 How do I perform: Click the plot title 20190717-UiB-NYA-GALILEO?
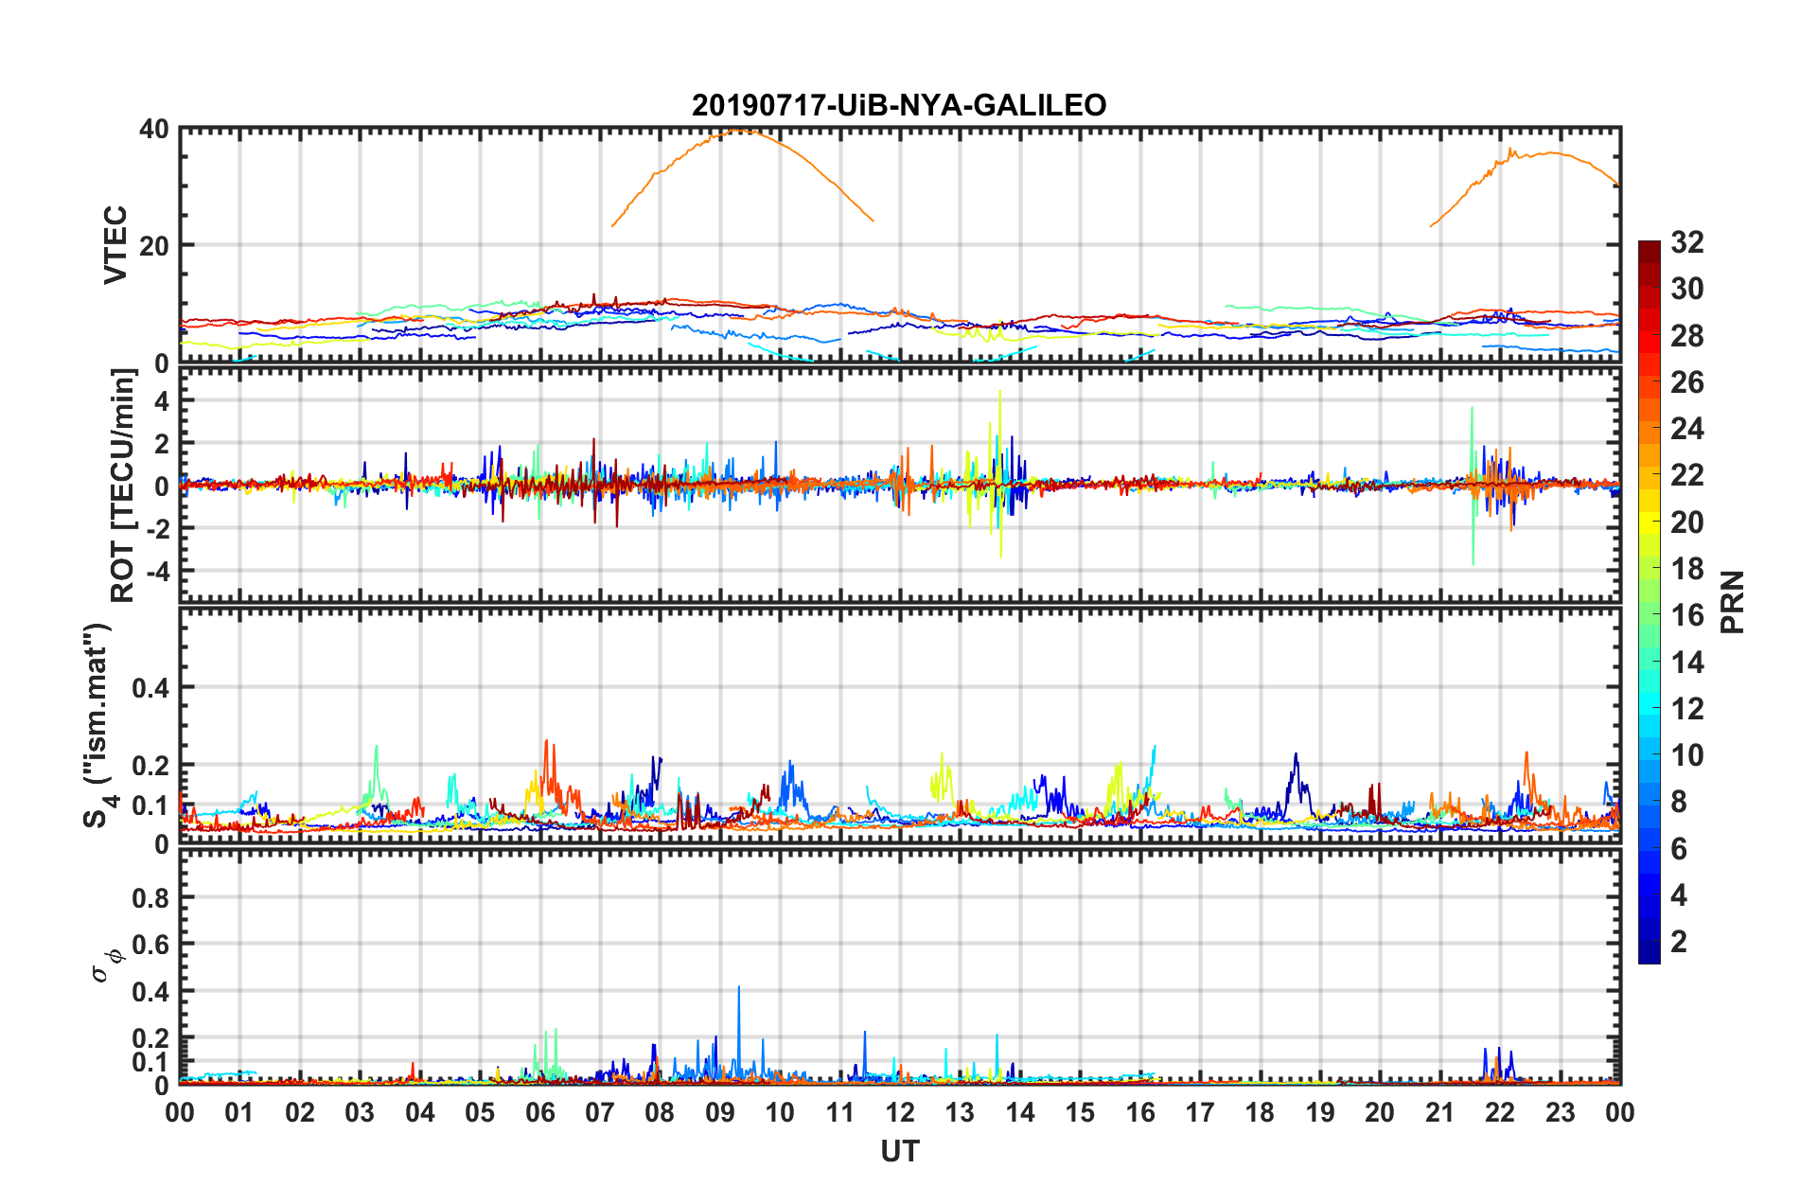(x=899, y=105)
